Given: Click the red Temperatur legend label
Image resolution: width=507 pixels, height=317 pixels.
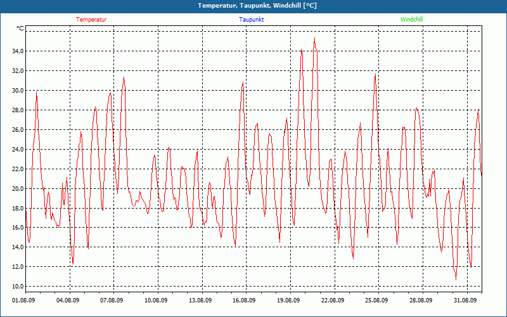Looking at the screenshot, I should click(x=91, y=20).
